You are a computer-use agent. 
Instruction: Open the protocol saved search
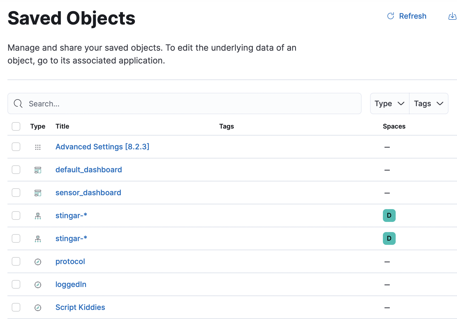pos(70,261)
